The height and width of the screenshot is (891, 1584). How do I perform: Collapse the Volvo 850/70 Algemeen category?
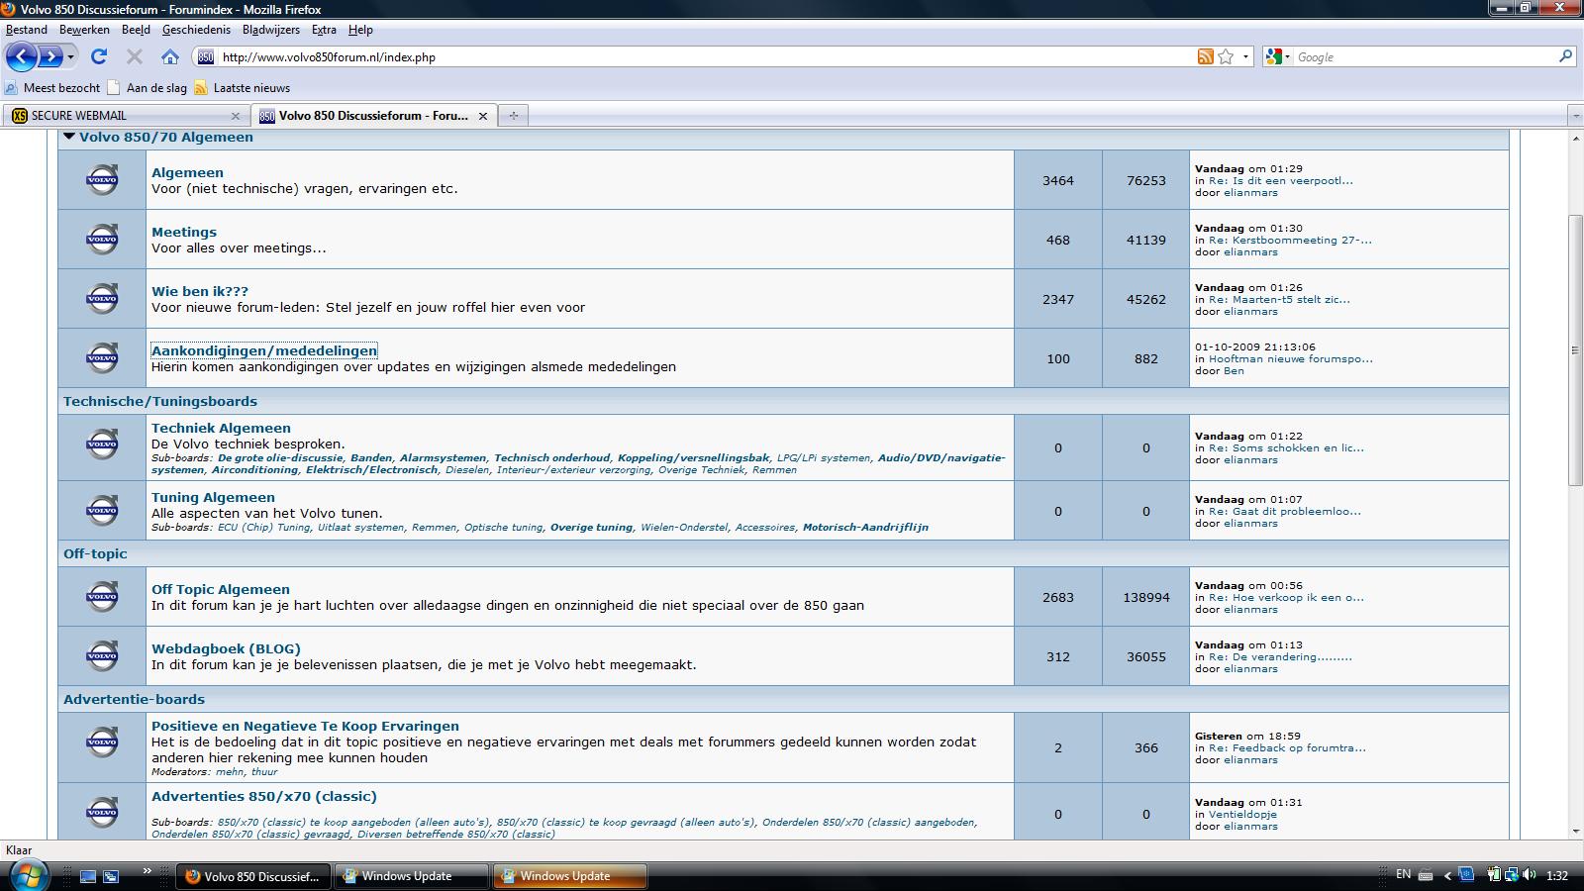pos(69,138)
